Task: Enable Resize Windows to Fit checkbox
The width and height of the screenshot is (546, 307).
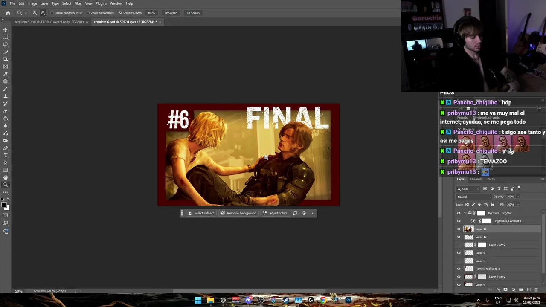Action: (x=52, y=13)
